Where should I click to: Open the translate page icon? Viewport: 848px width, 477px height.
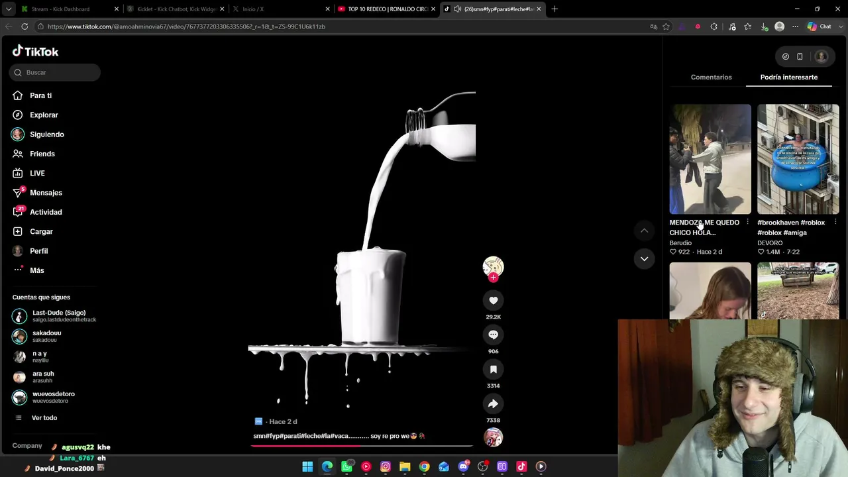[x=653, y=26]
